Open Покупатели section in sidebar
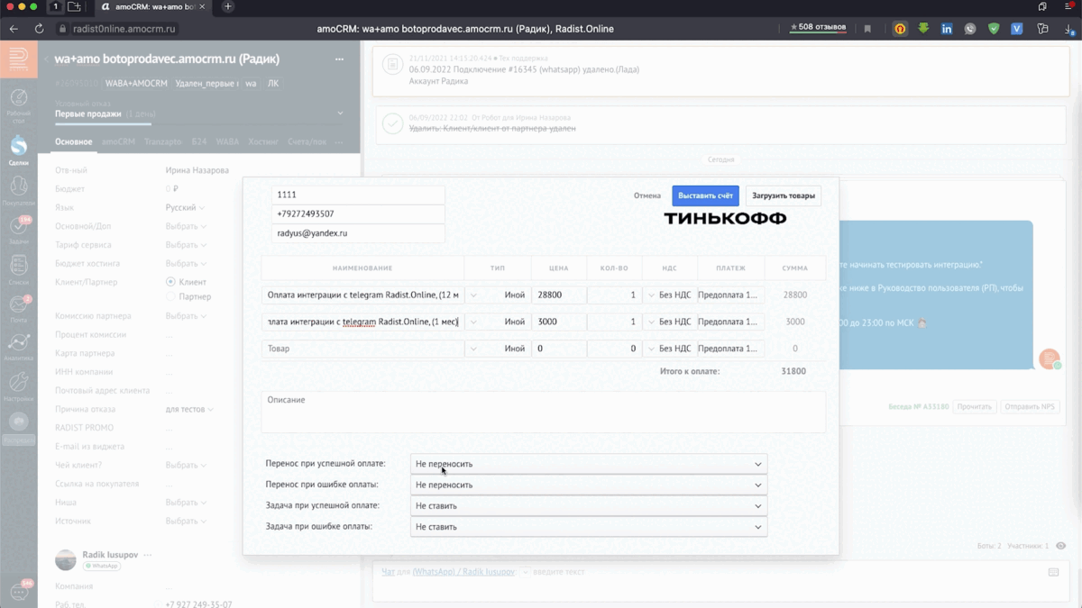Image resolution: width=1082 pixels, height=608 pixels. (x=18, y=190)
